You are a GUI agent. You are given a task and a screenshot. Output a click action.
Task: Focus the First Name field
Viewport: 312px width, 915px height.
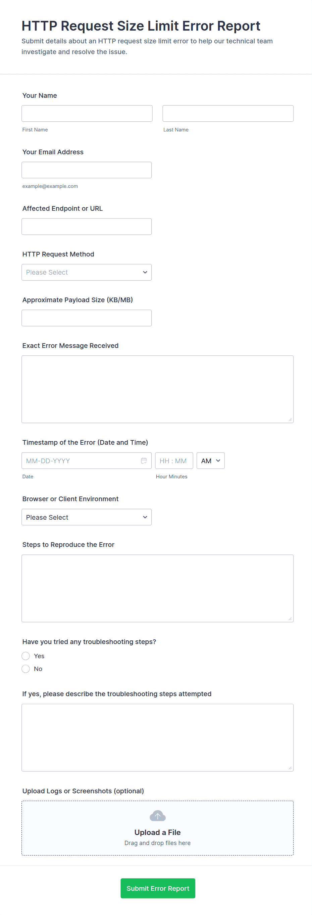pos(87,114)
